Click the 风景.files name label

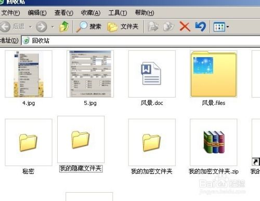214,103
